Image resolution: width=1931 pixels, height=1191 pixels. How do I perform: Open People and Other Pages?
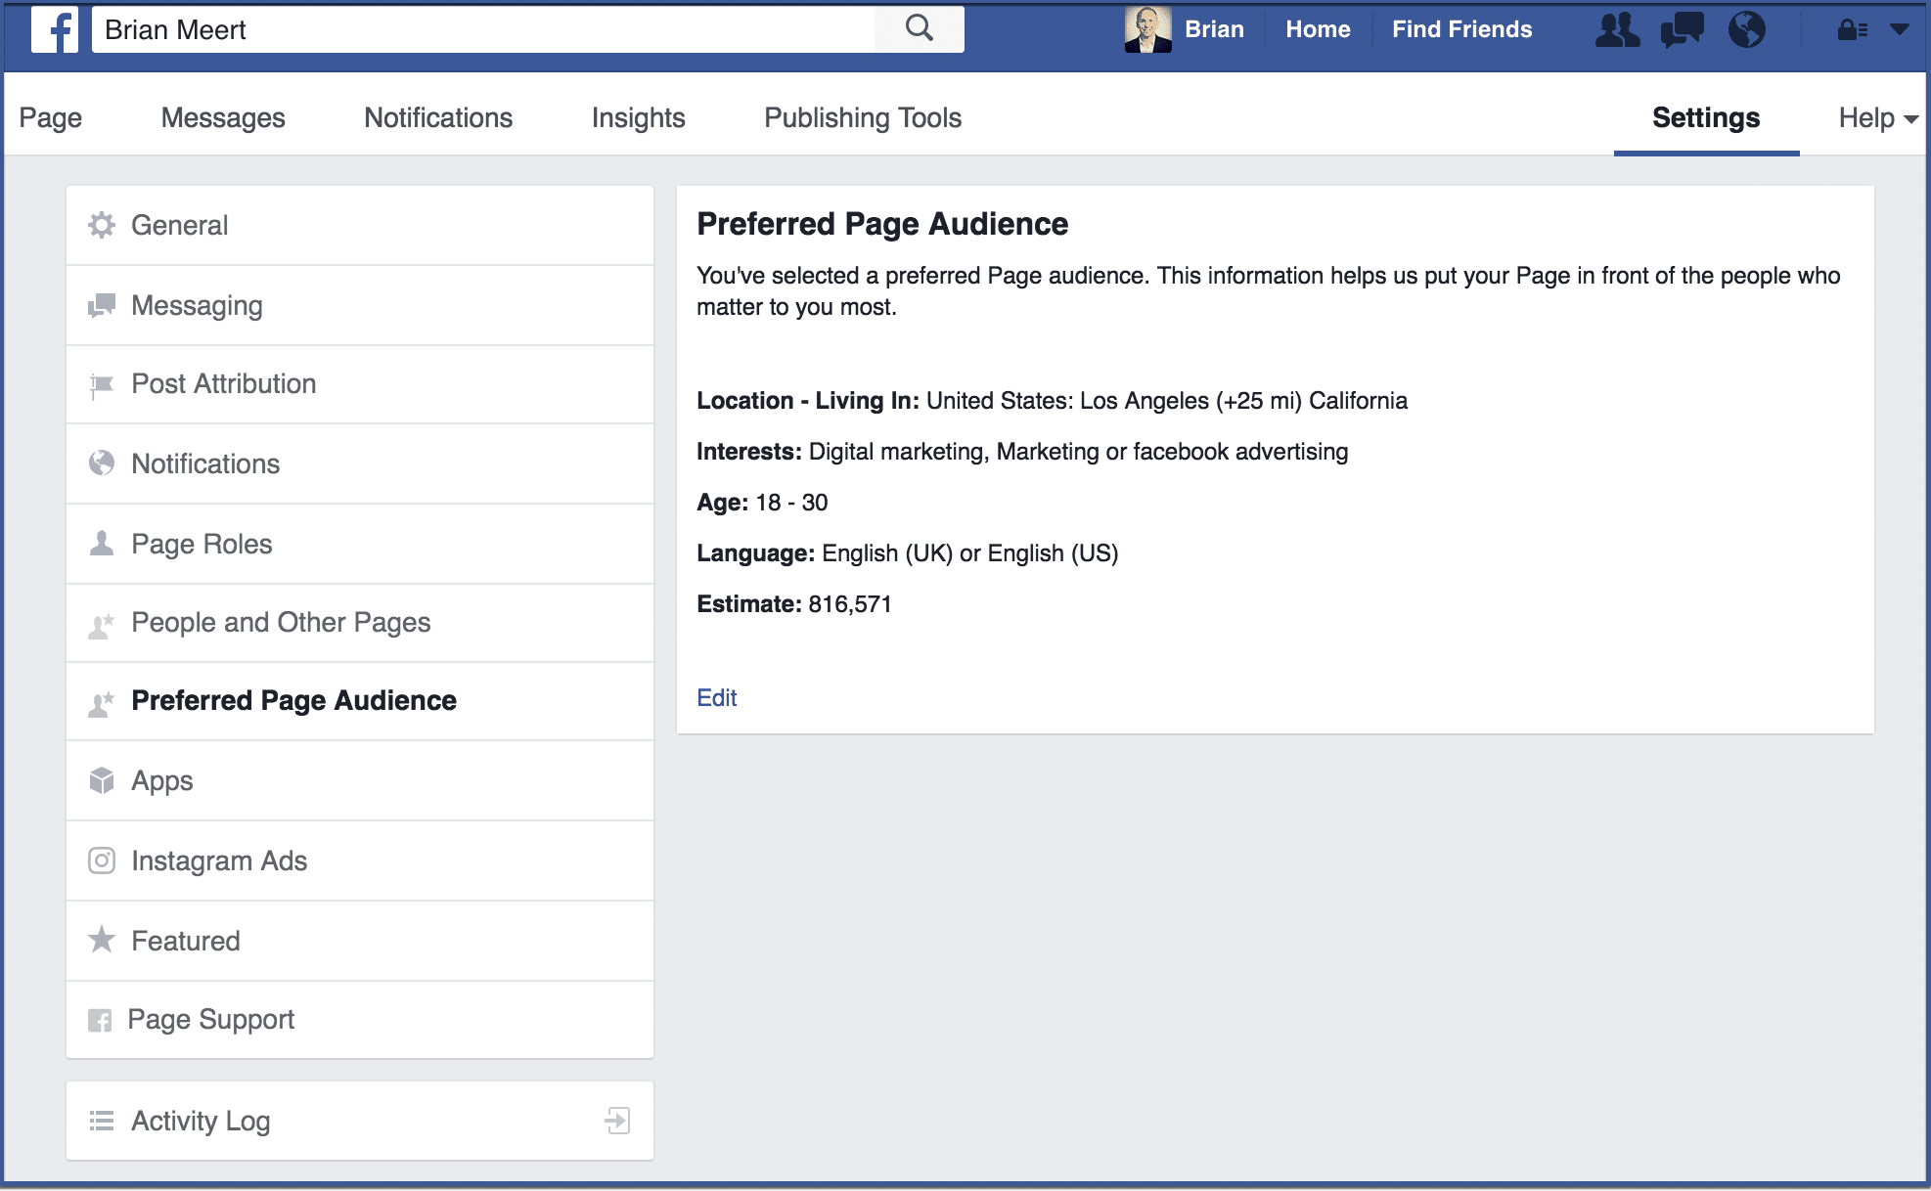[360, 623]
